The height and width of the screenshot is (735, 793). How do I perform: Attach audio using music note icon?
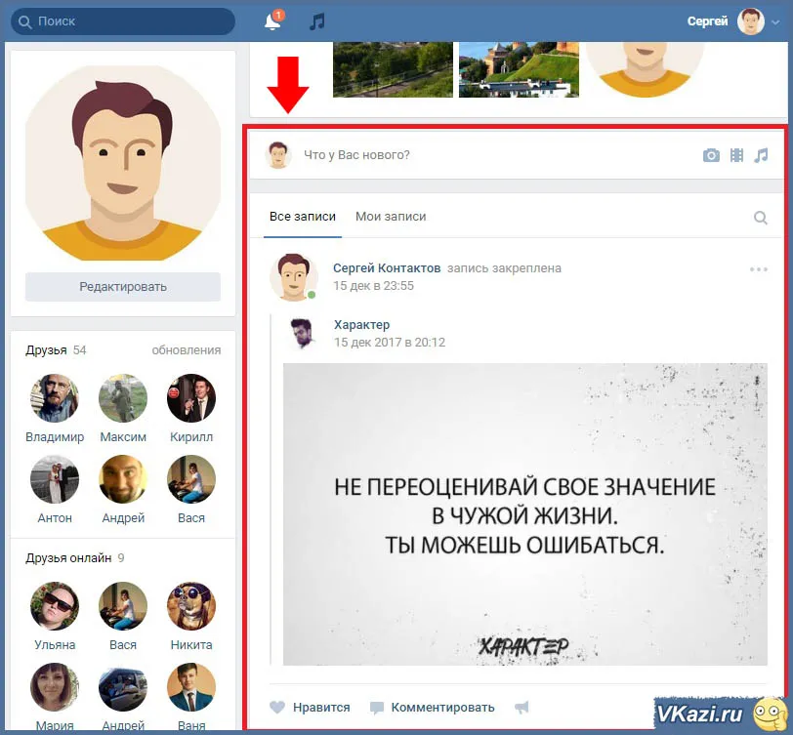(761, 155)
